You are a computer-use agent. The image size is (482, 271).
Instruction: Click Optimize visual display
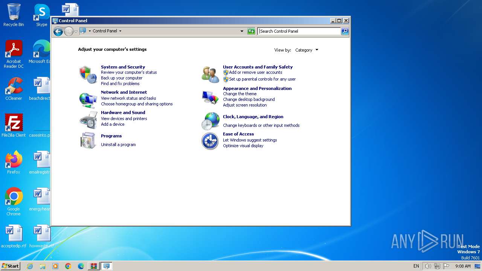click(x=243, y=146)
